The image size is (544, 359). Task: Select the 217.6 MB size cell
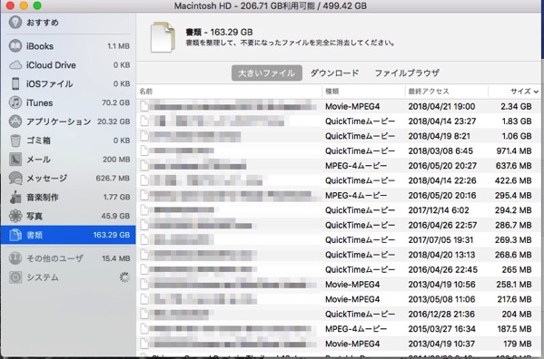[514, 299]
